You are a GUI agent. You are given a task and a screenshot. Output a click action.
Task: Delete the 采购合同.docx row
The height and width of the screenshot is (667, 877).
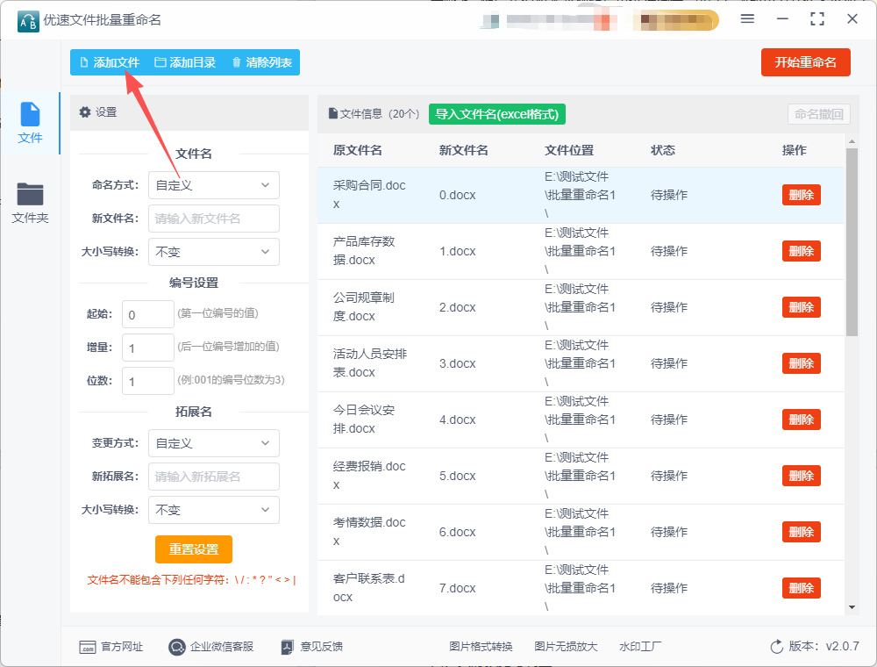[801, 195]
